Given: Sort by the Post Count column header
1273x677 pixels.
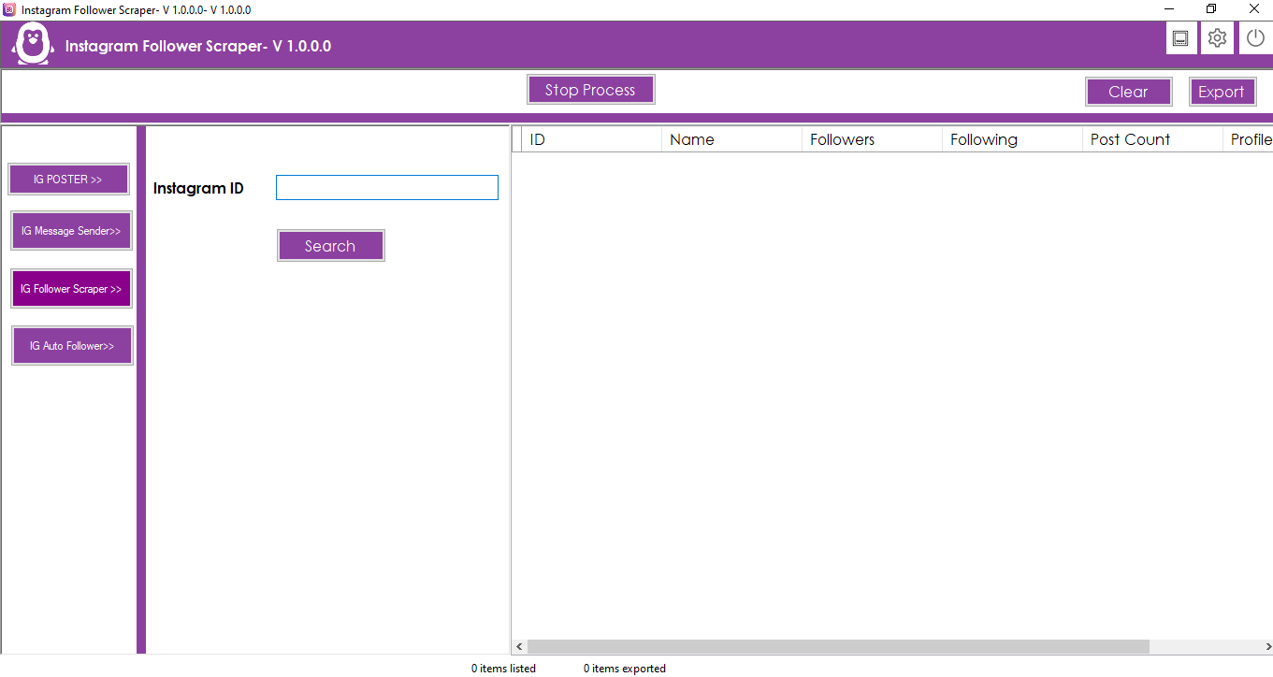Looking at the screenshot, I should pyautogui.click(x=1152, y=139).
